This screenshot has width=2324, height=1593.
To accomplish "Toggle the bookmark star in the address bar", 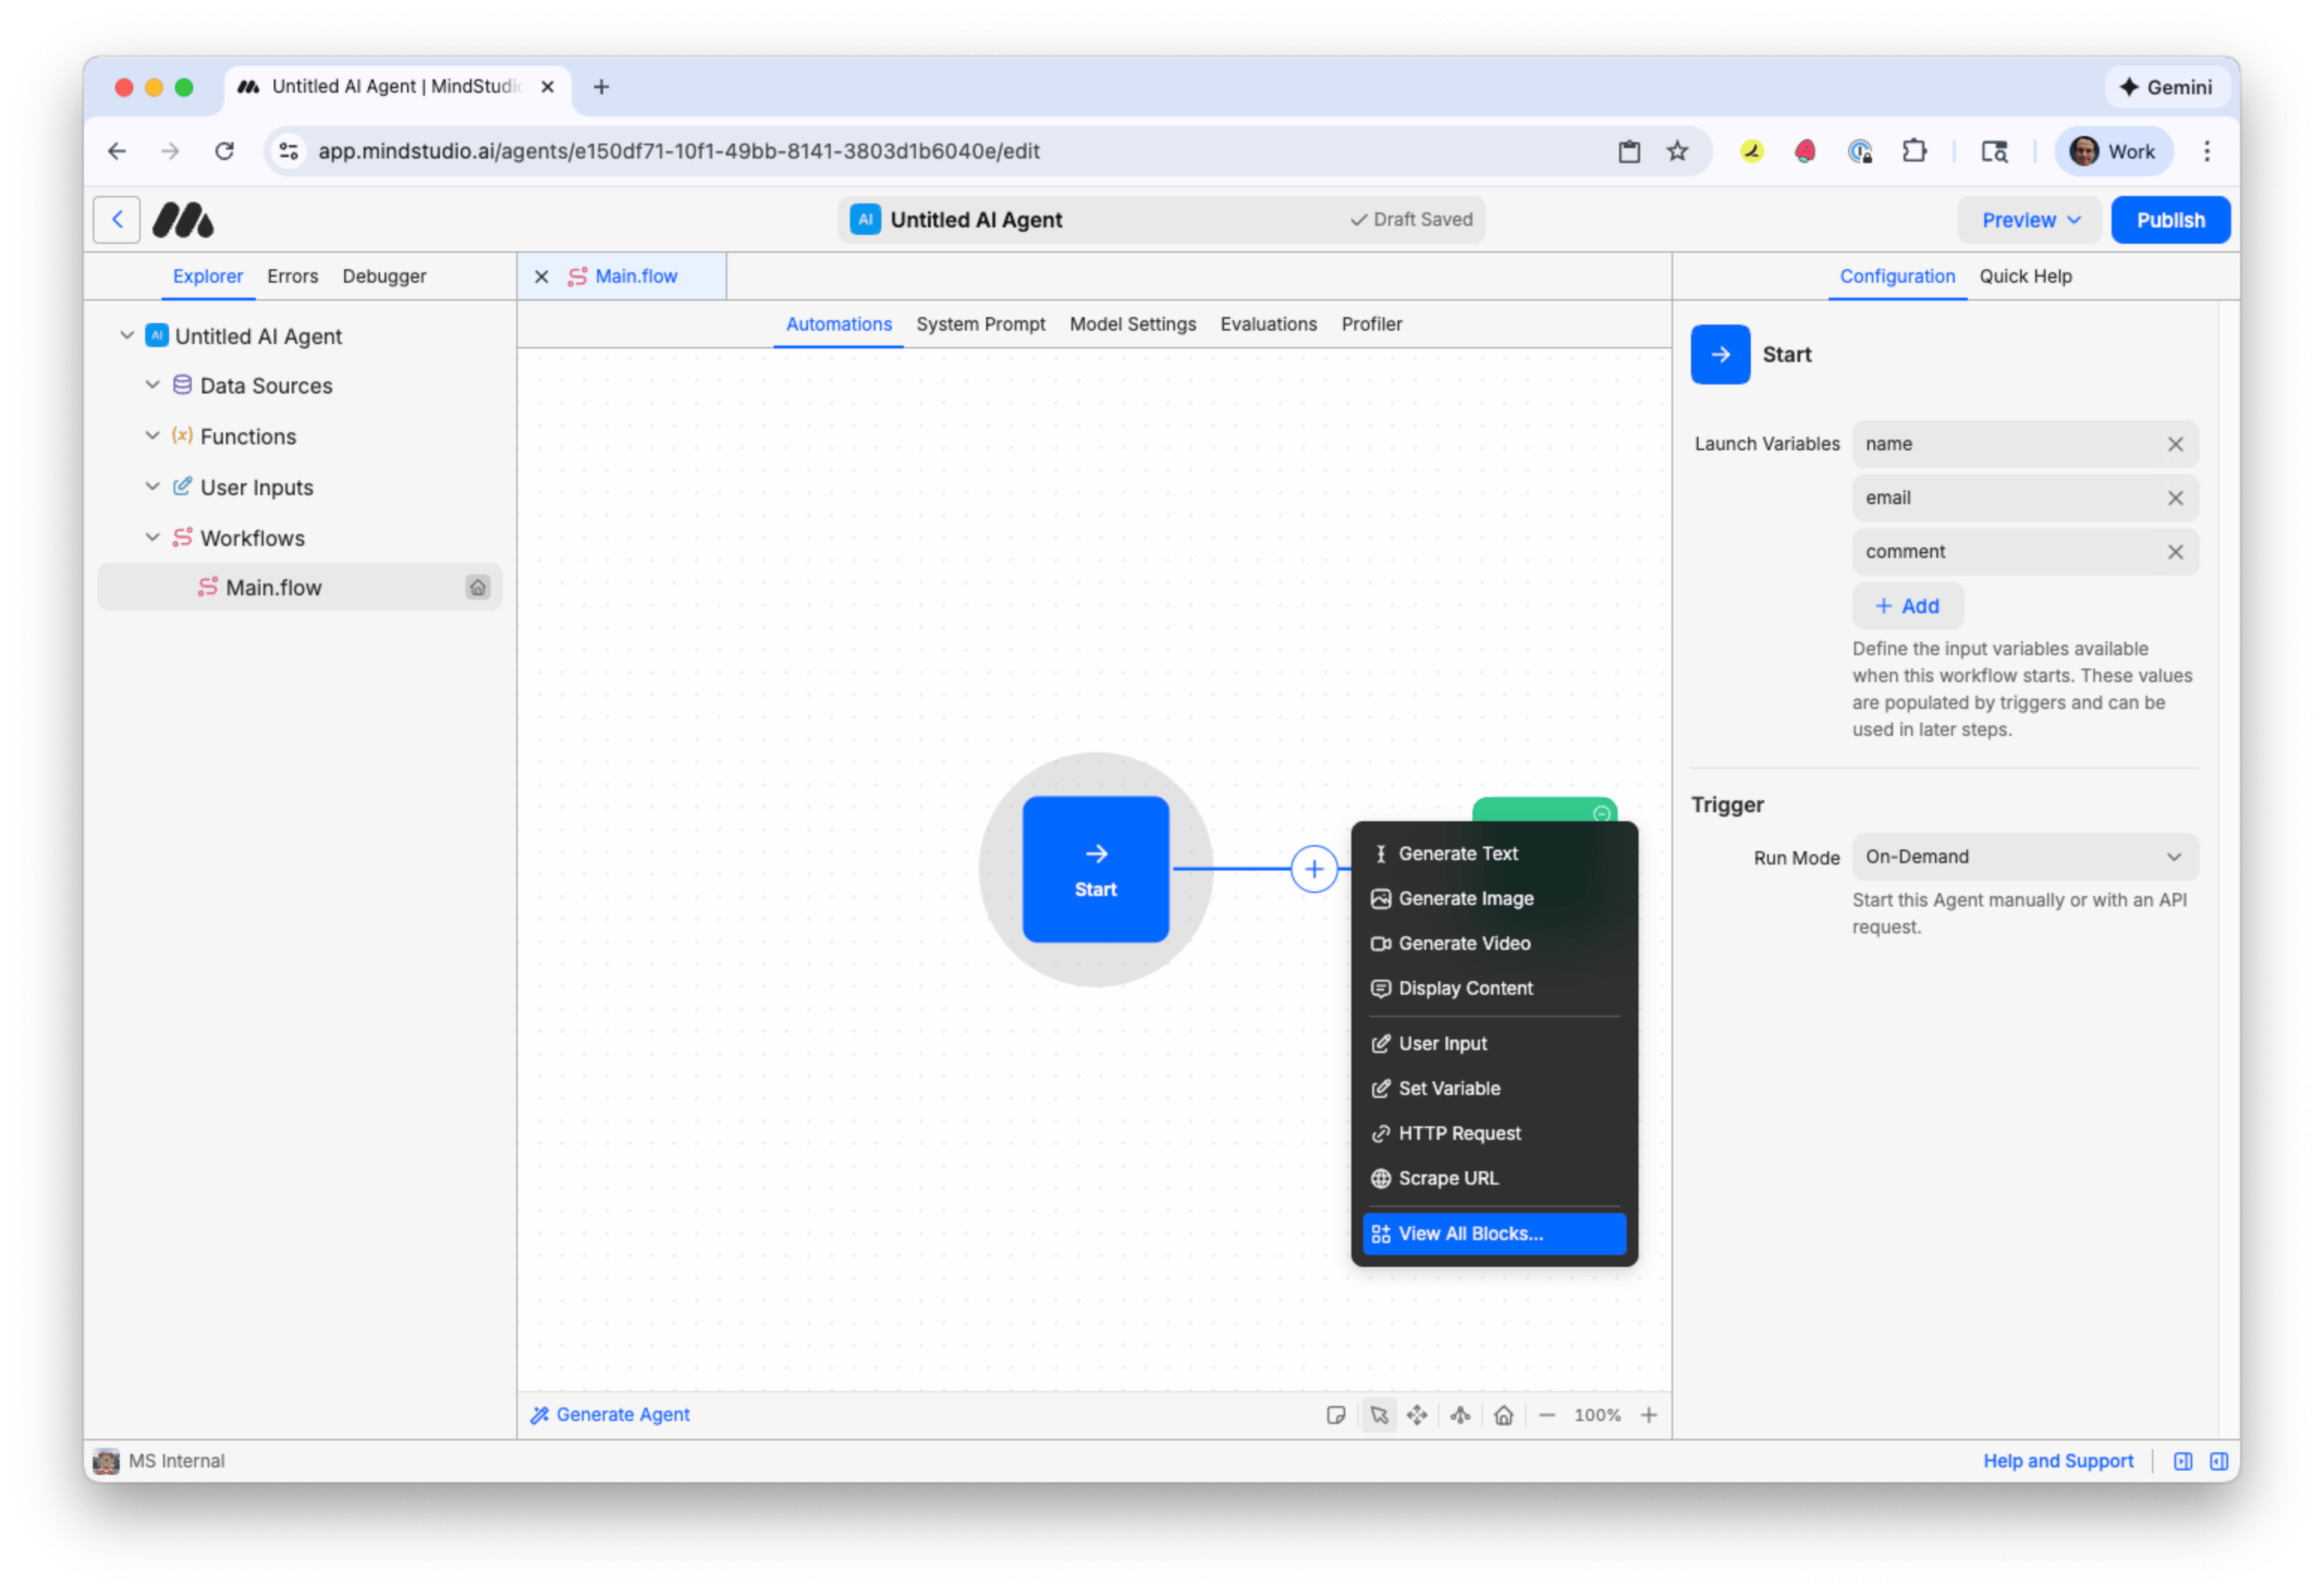I will click(x=1678, y=151).
